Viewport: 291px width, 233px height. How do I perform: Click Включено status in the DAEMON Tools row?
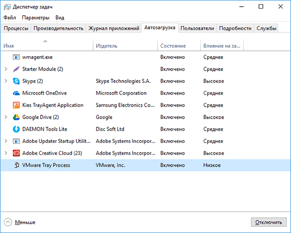(x=173, y=129)
